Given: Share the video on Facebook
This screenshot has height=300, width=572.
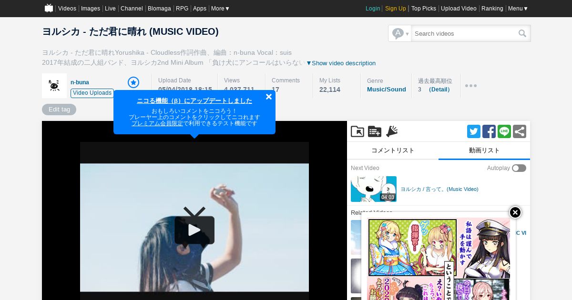Looking at the screenshot, I should [489, 131].
